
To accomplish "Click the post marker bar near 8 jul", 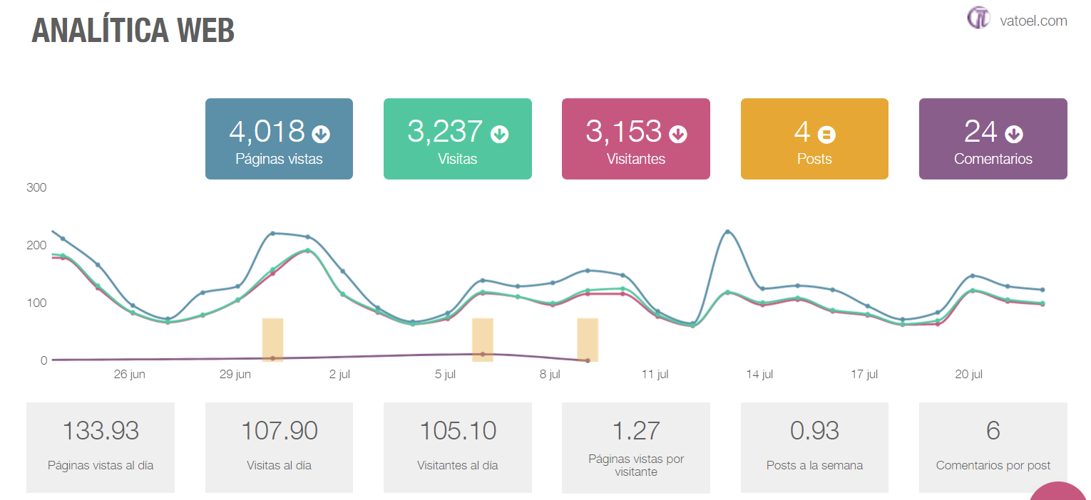I will [x=588, y=340].
